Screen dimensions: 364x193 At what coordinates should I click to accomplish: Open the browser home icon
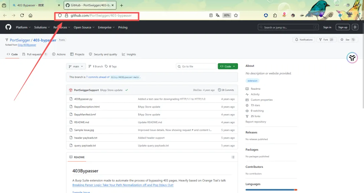point(30,15)
